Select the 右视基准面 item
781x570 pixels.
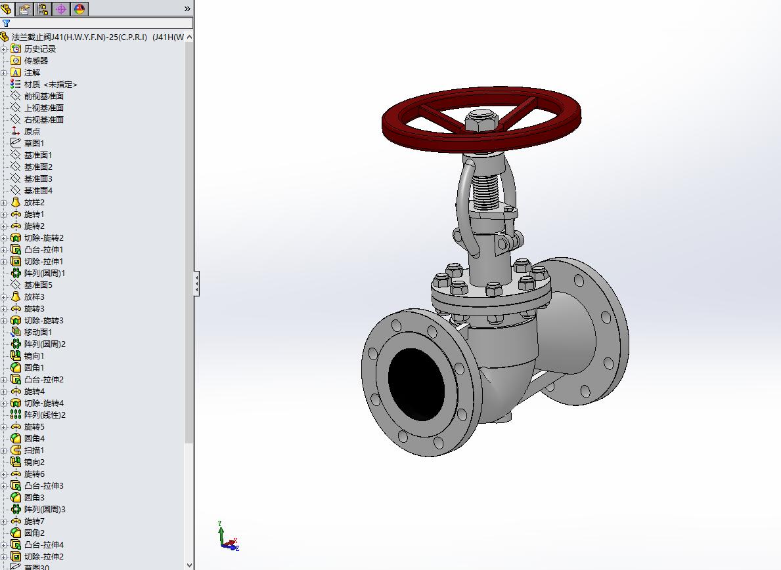coord(44,120)
